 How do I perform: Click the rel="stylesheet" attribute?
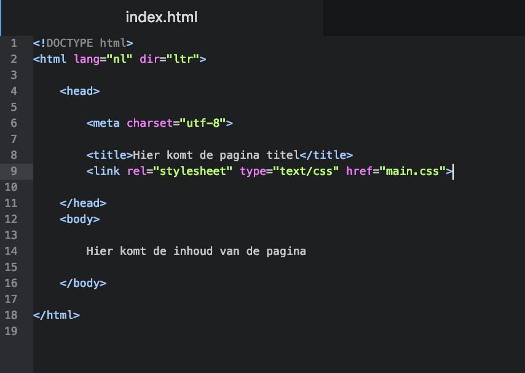[x=180, y=171]
